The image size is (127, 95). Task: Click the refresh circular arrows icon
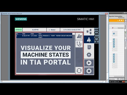click(x=79, y=70)
